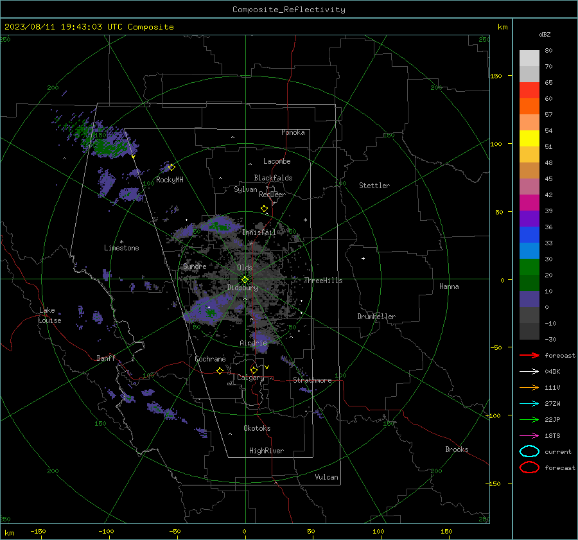Pick the bright yellow 51 dBZ swatch
Screen dimensions: 578x540
pos(529,138)
